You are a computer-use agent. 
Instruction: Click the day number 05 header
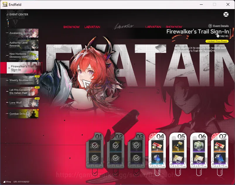coord(181,136)
